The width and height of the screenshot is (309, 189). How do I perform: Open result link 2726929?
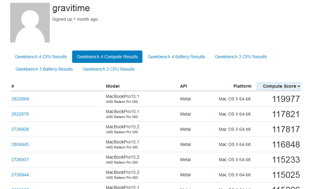(20, 129)
